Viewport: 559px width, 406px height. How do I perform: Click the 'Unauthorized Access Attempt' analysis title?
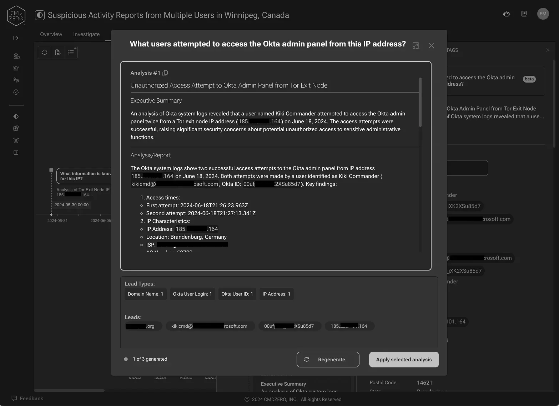[x=229, y=85]
